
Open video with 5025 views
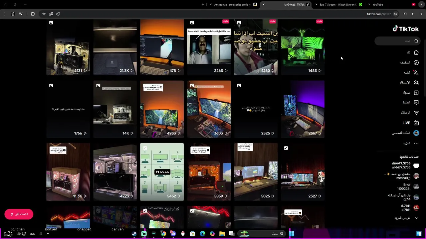(x=256, y=172)
